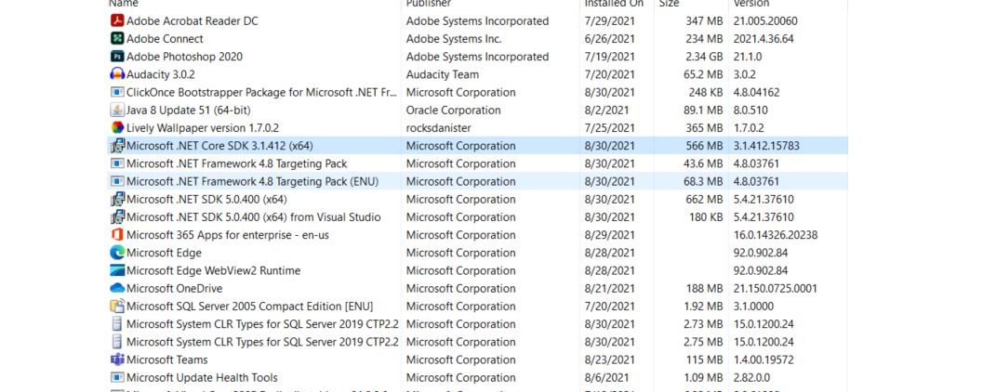Click install date 8/21/2021
The image size is (983, 392).
609,289
